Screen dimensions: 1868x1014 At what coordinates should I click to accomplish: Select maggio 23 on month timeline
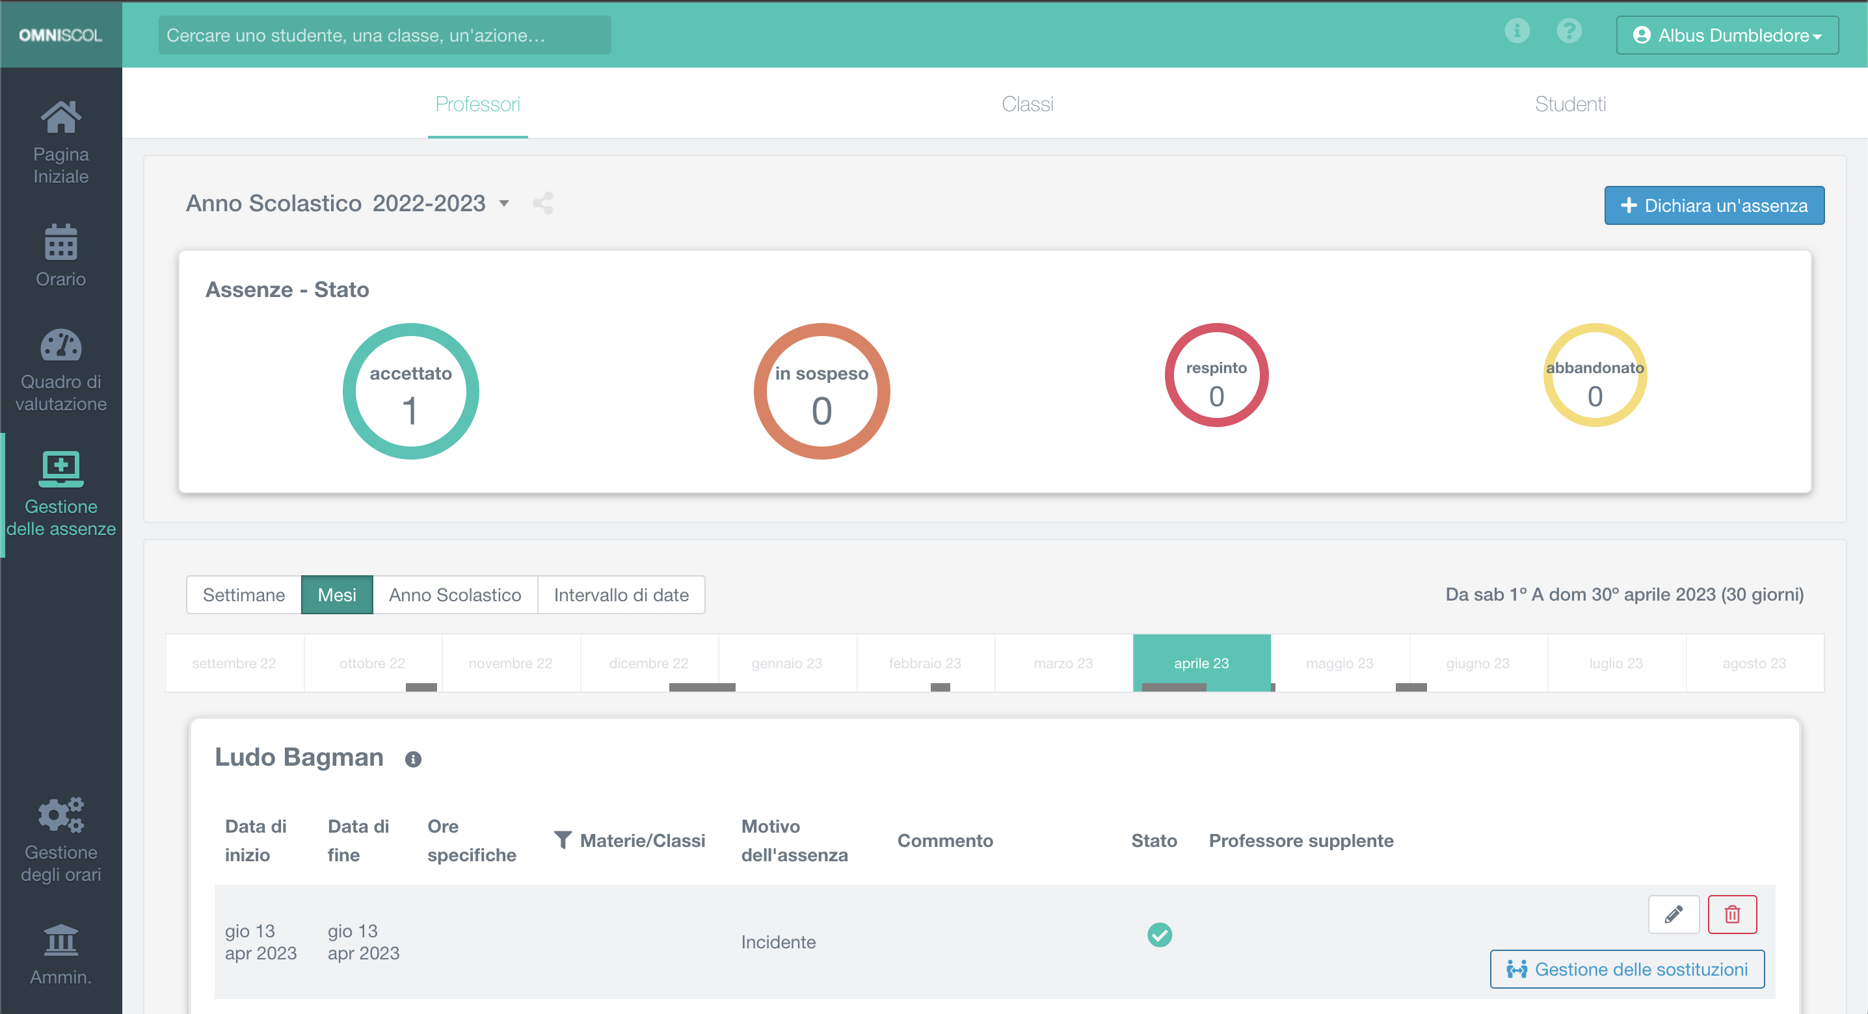pos(1339,662)
